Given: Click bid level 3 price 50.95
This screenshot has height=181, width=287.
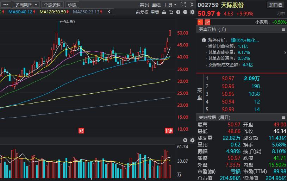Looking at the screenshot, I should click(x=228, y=94).
